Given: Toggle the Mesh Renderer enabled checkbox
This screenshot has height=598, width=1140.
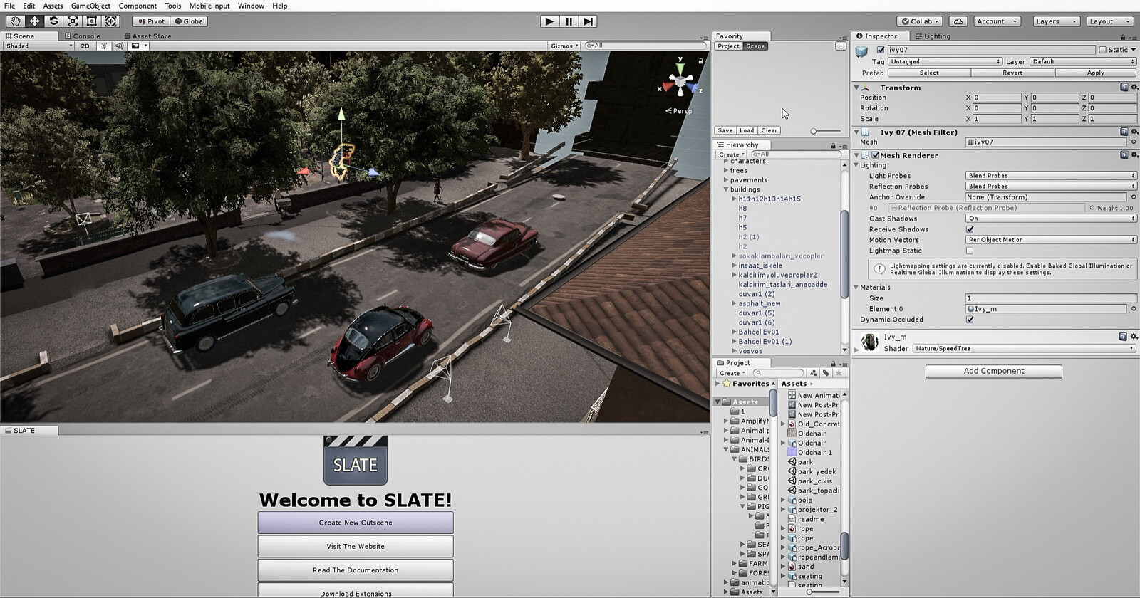Looking at the screenshot, I should [x=875, y=154].
